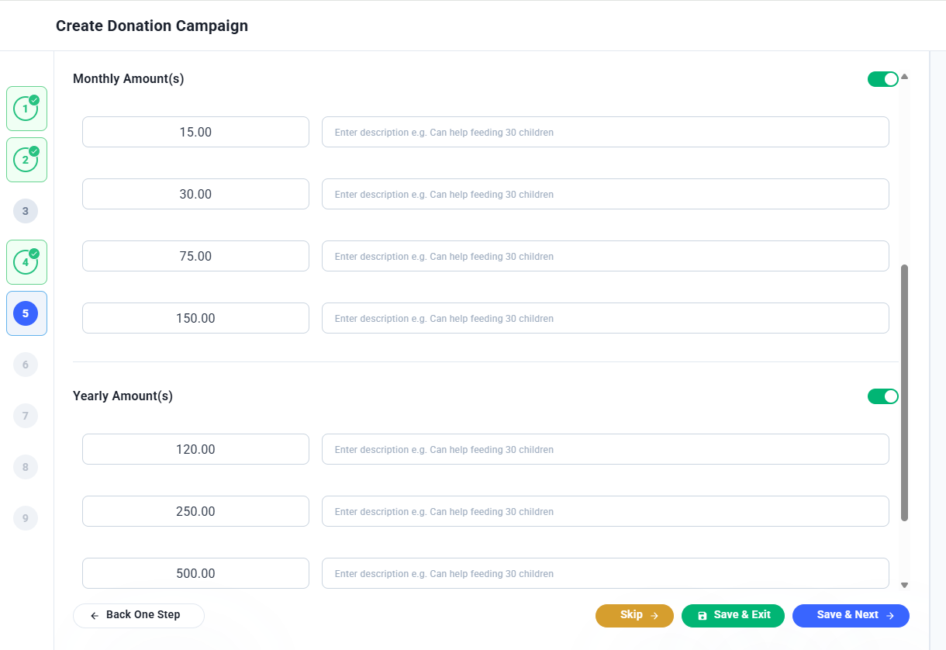The height and width of the screenshot is (650, 946).
Task: Open step 9 in the step sidebar
Action: 26,518
